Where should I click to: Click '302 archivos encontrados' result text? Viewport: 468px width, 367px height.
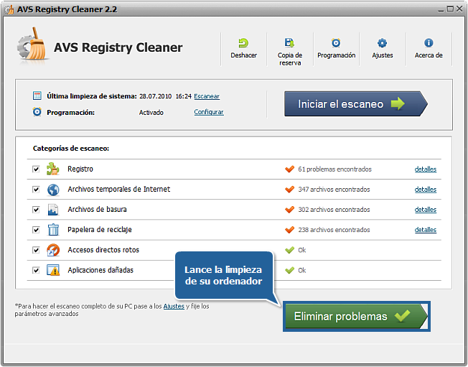334,210
